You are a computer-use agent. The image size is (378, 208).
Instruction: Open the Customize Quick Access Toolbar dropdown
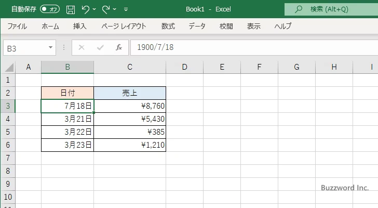pos(126,9)
